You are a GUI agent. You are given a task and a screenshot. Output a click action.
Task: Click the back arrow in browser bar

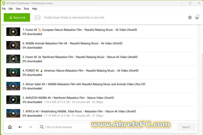point(20,127)
